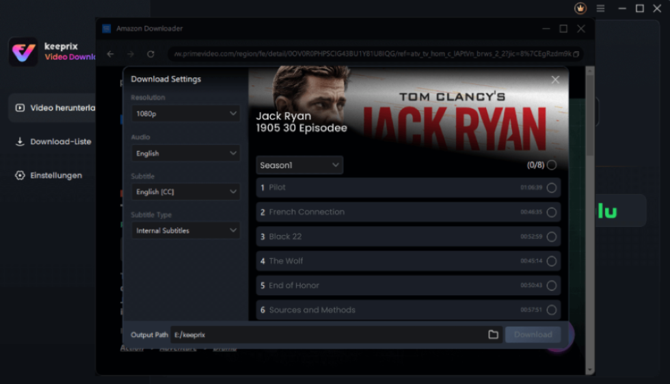Open the hamburger menu icon
The width and height of the screenshot is (670, 384).
(x=600, y=8)
